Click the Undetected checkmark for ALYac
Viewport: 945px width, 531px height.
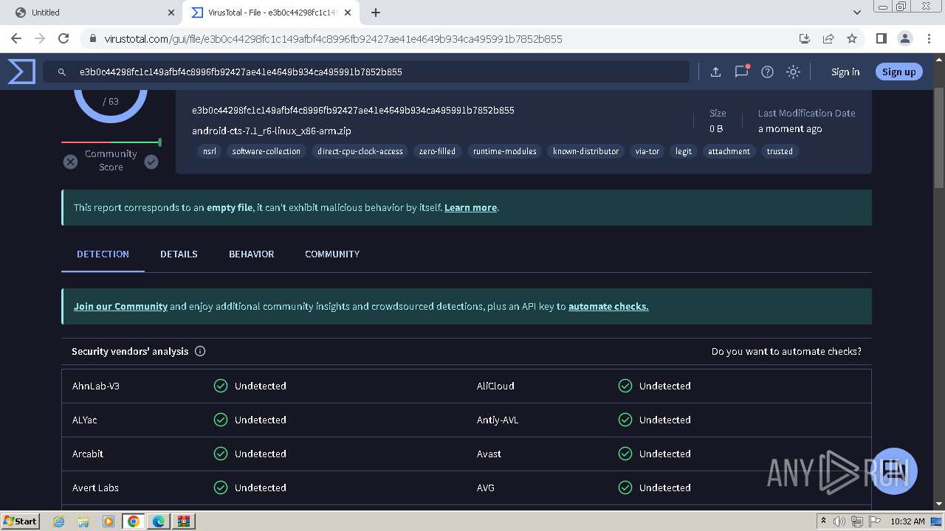point(221,420)
